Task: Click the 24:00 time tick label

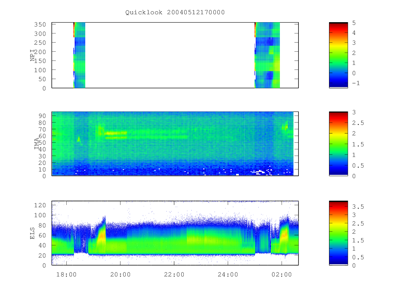Action: [x=228, y=274]
